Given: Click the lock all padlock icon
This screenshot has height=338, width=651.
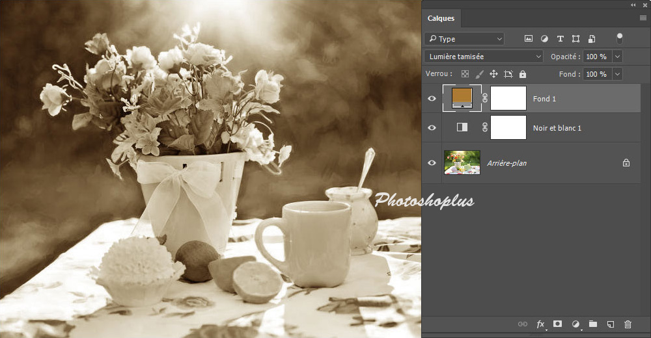Looking at the screenshot, I should coord(523,74).
